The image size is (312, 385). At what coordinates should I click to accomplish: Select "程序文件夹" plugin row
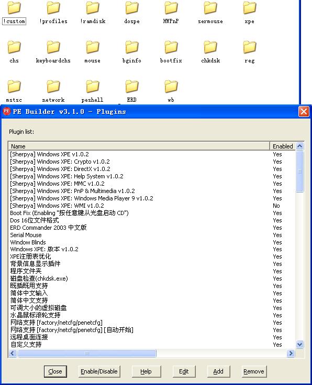(152, 271)
